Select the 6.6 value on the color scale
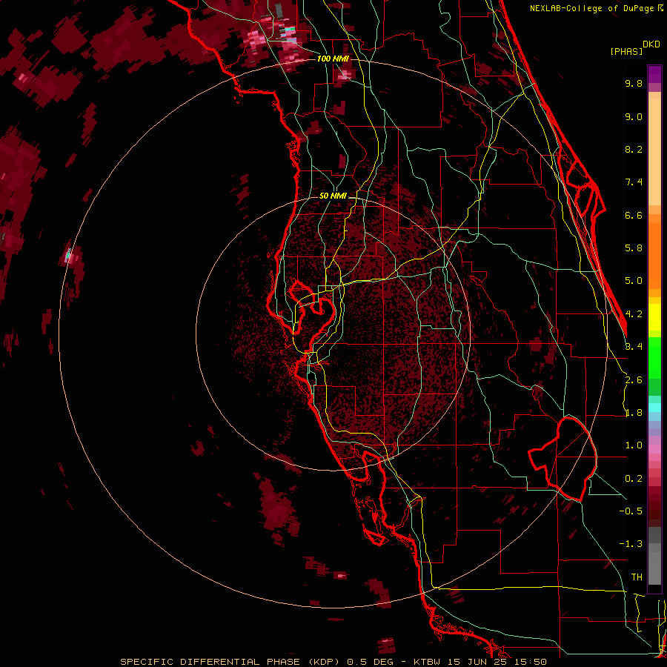 [634, 215]
